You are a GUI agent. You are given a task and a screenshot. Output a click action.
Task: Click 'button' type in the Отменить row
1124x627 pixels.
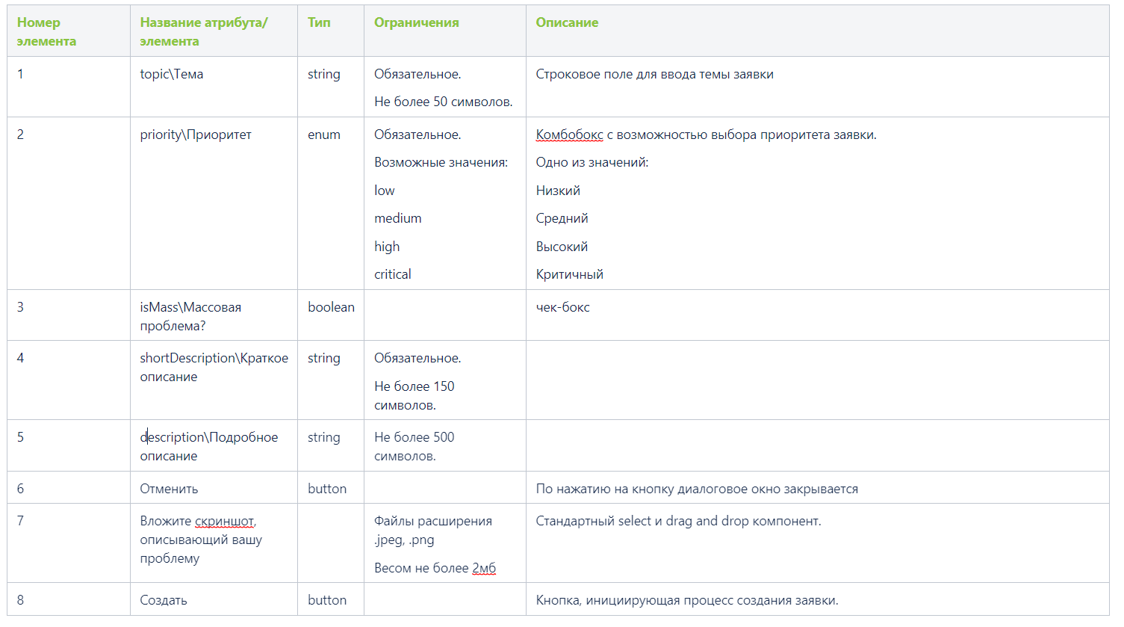[327, 489]
